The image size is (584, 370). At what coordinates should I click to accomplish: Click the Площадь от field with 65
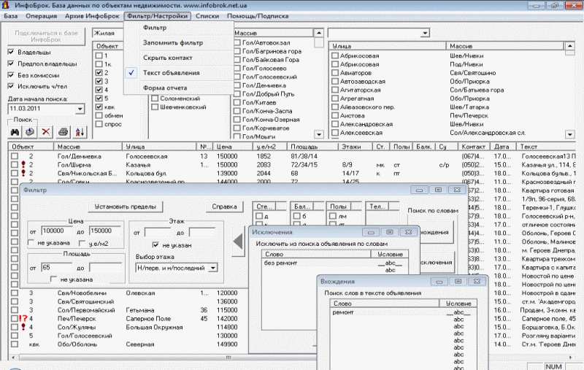coord(57,268)
